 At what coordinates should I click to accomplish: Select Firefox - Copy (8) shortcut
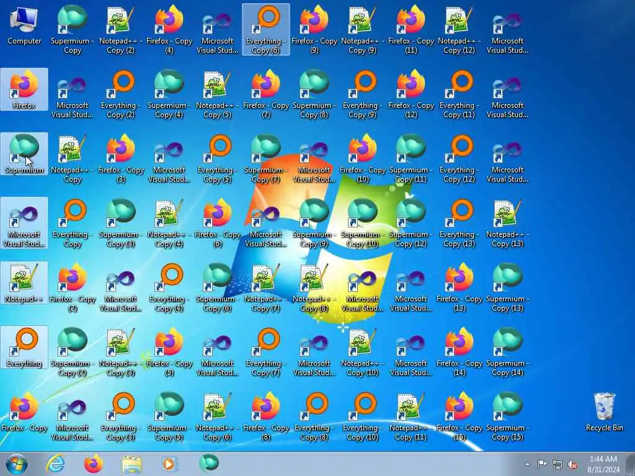265,416
